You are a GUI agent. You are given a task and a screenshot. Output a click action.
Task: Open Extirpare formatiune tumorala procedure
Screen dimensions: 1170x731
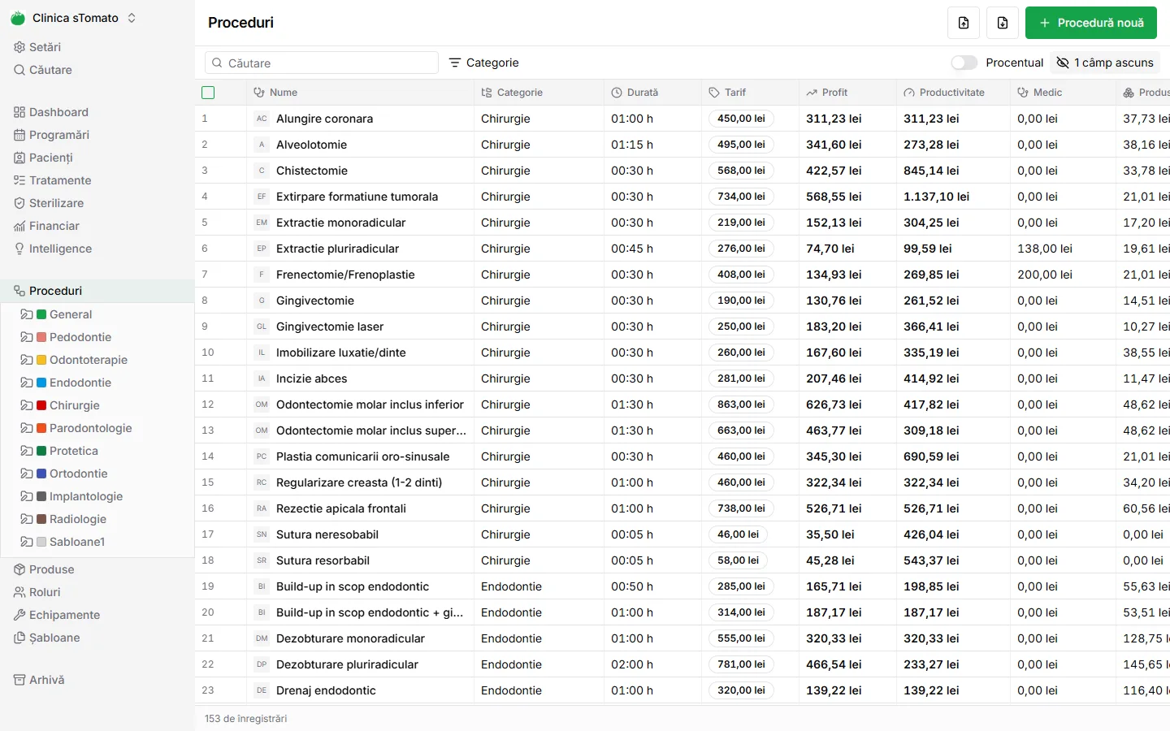coord(357,197)
